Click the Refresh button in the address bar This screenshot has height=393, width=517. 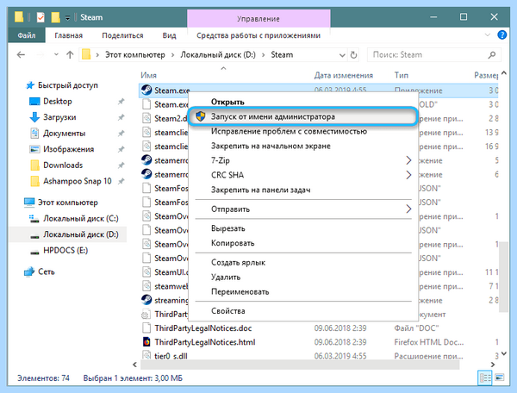(353, 55)
